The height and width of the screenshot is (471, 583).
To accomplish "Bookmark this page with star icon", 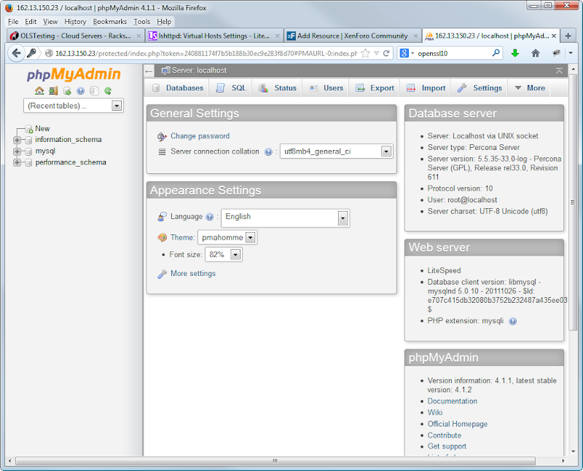I will (366, 53).
